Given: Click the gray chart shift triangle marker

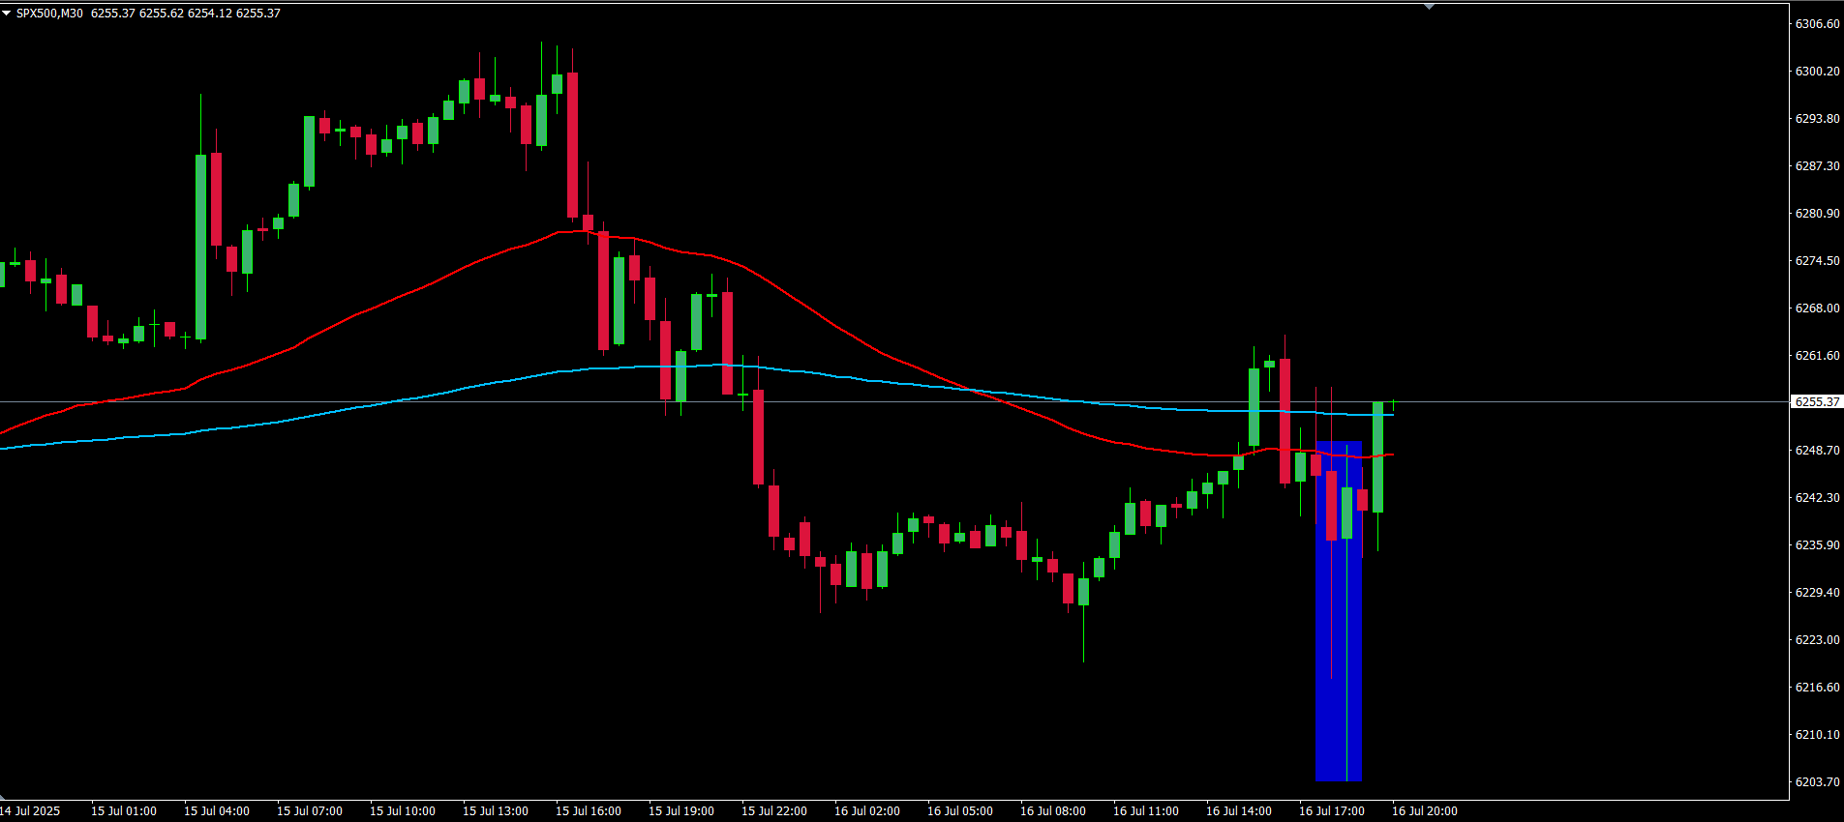Looking at the screenshot, I should (x=1429, y=7).
